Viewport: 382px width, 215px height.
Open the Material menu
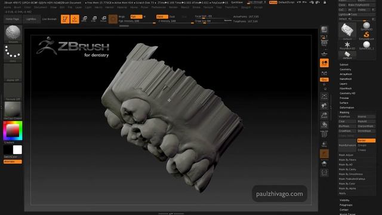coord(122,7)
